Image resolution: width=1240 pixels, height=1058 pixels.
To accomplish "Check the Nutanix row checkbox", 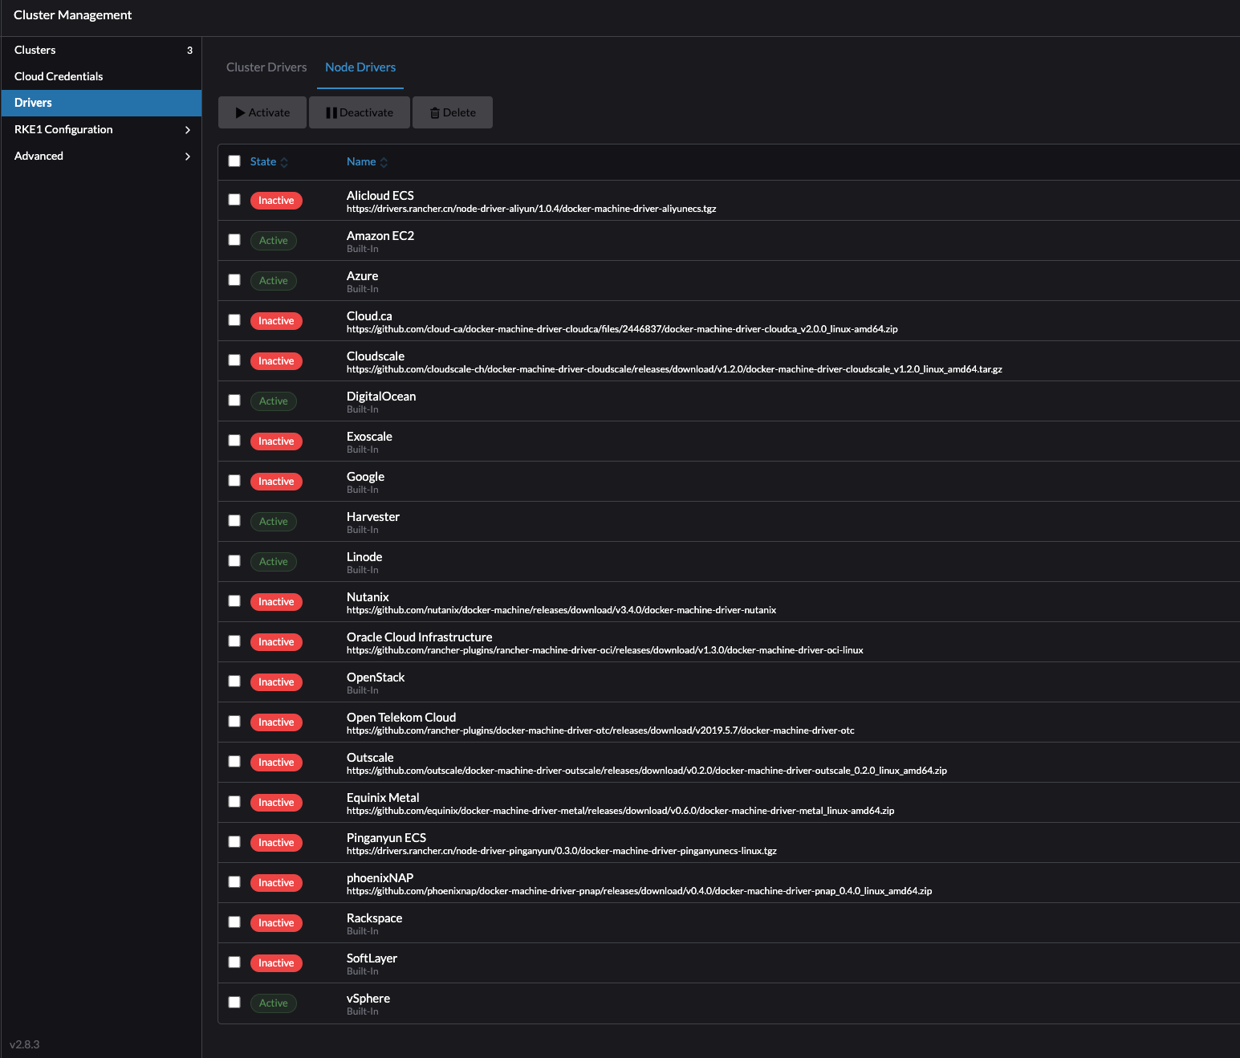I will (234, 600).
